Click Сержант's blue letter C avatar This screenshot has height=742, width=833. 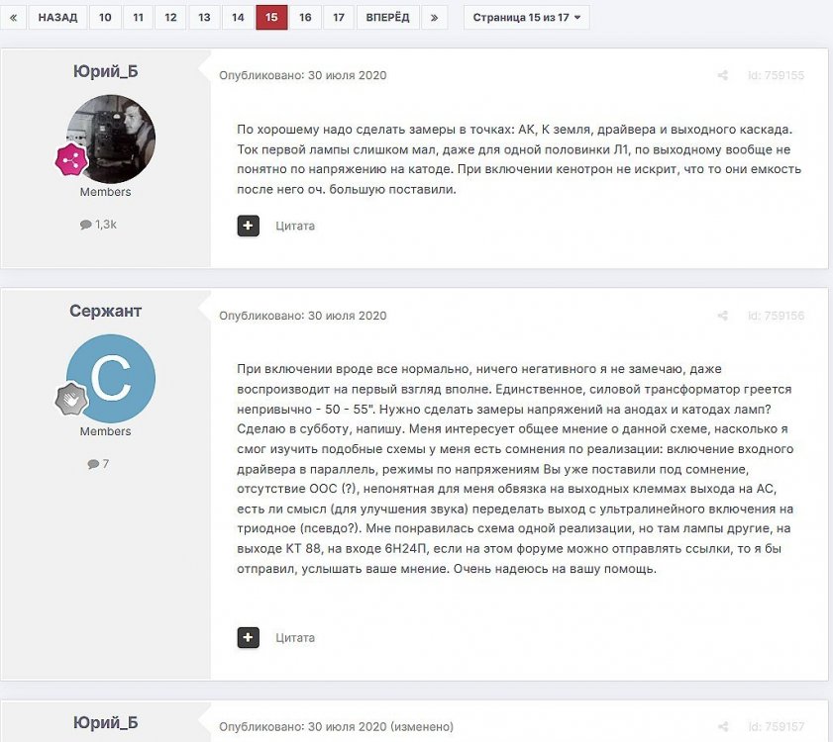click(x=111, y=379)
